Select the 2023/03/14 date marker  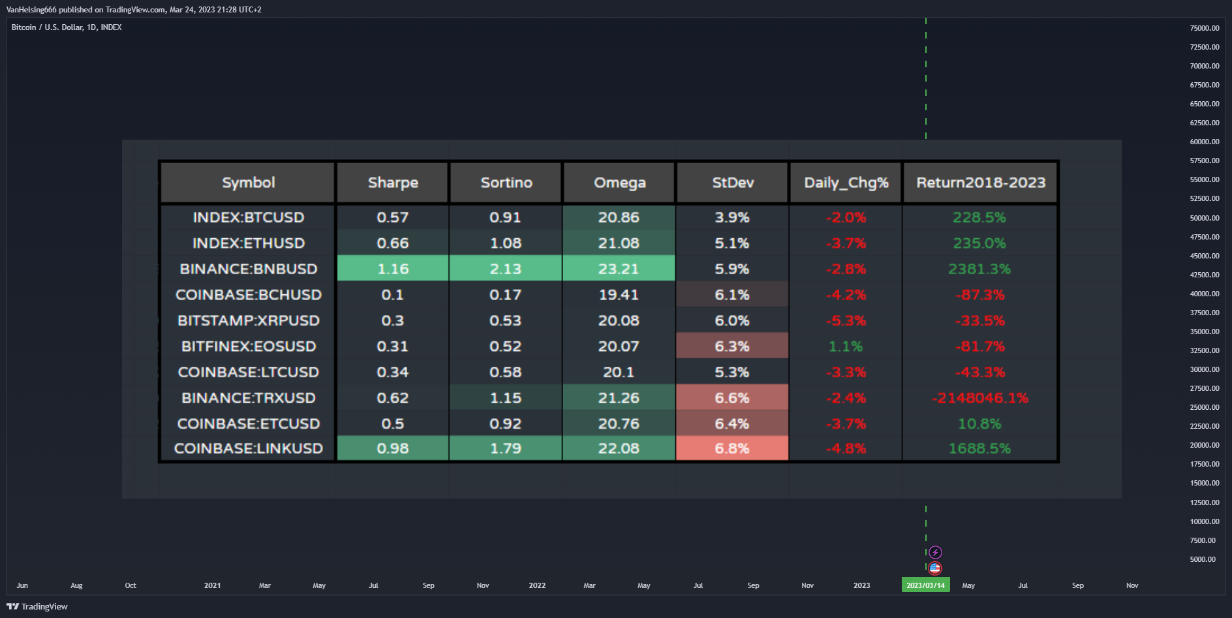(x=925, y=585)
